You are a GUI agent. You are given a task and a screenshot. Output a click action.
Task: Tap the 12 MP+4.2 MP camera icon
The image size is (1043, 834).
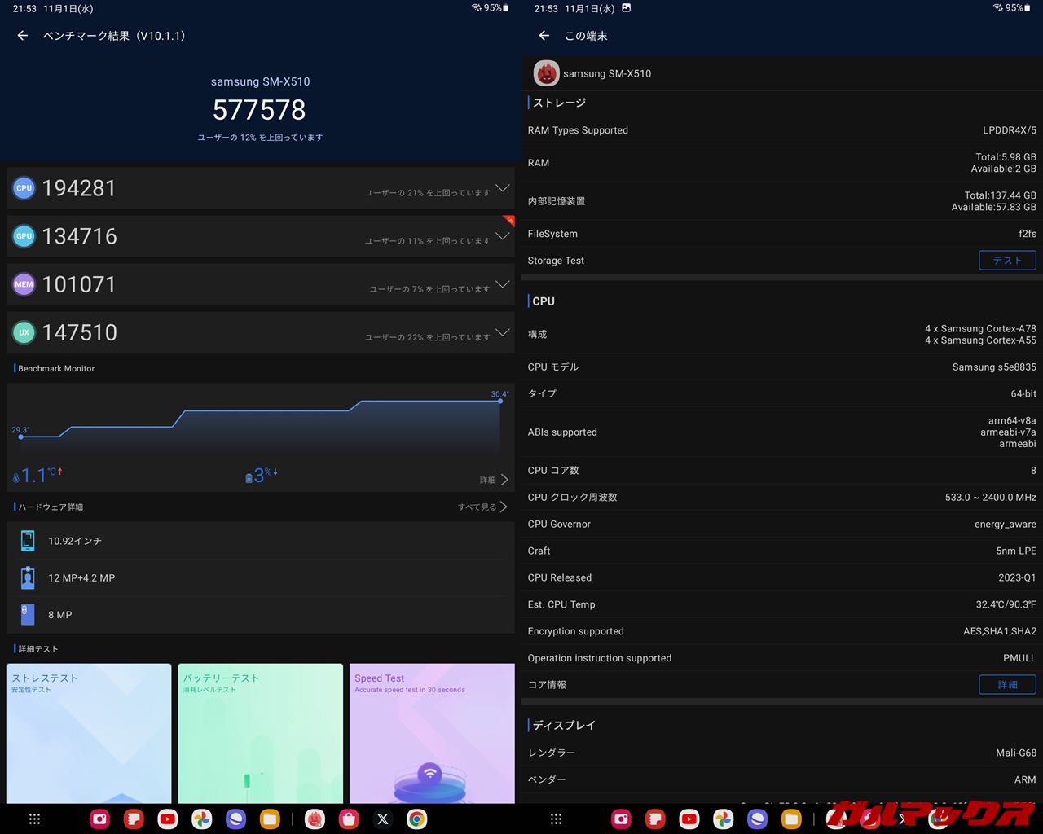click(x=28, y=577)
